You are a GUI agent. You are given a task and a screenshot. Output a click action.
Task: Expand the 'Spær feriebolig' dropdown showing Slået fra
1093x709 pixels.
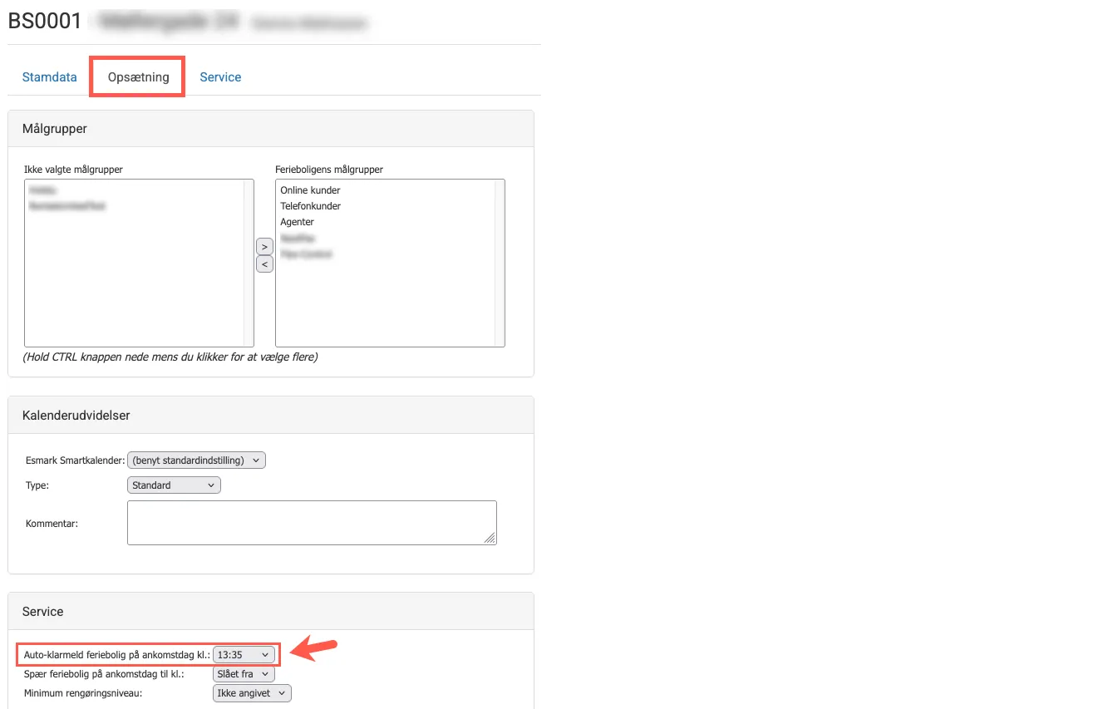click(x=243, y=674)
